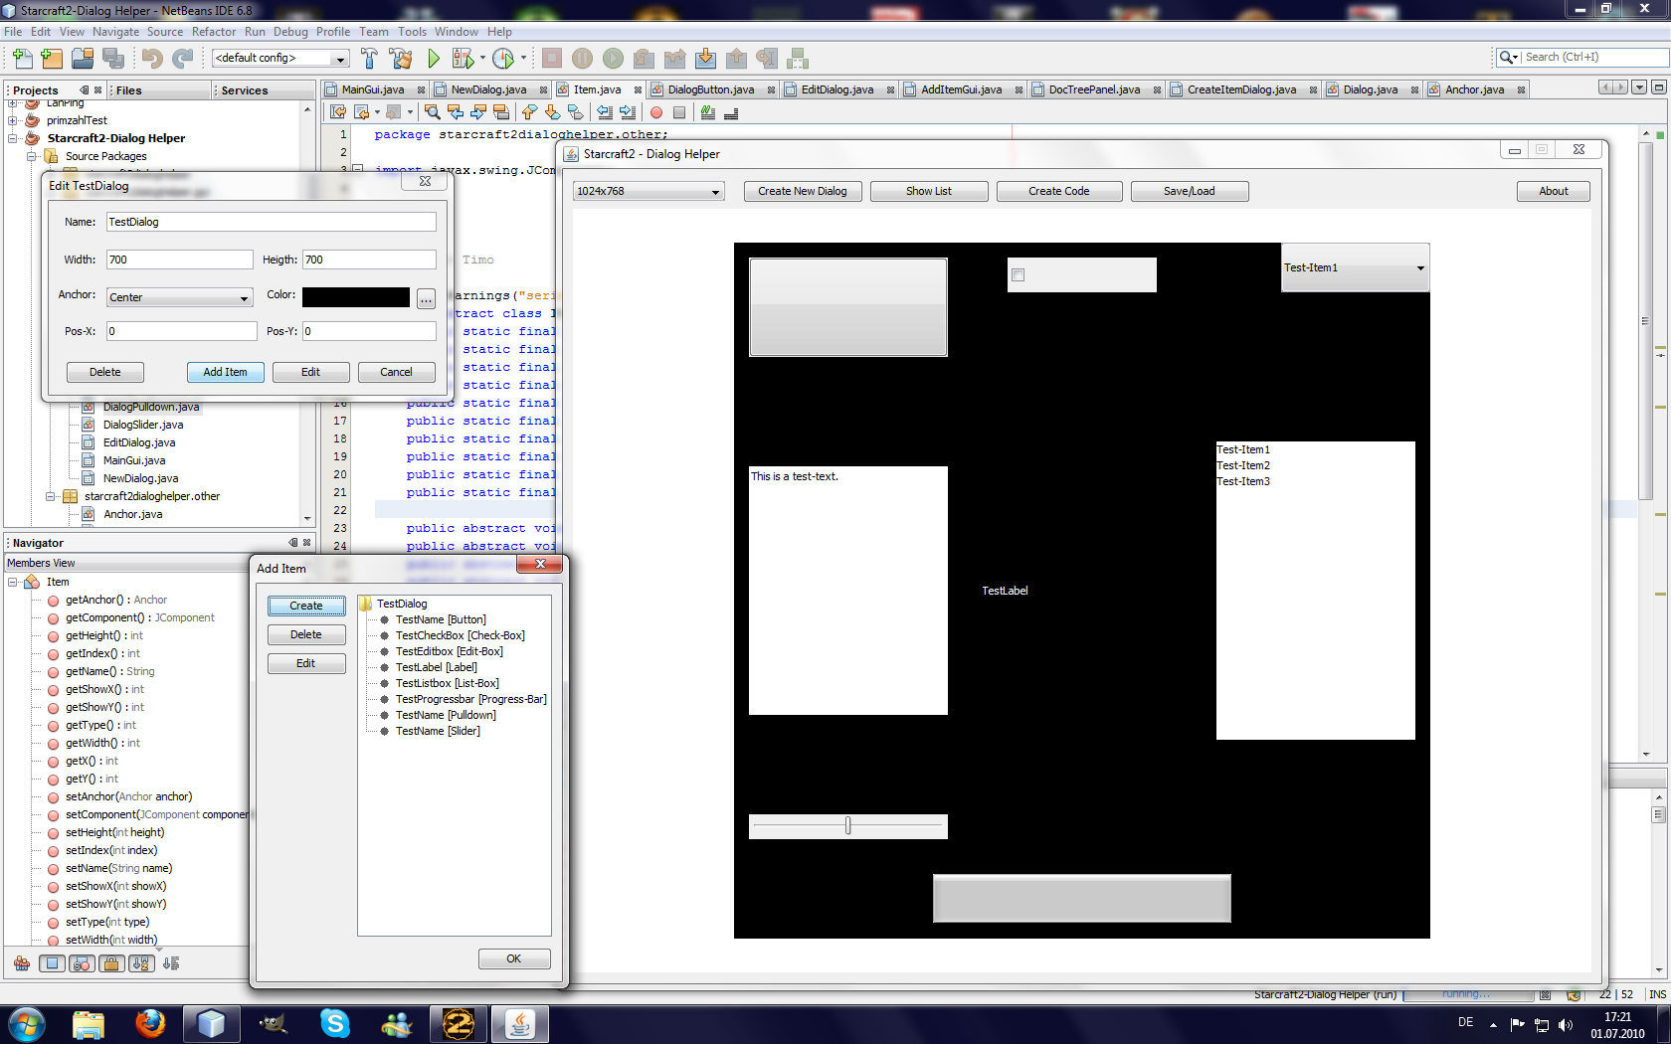The height and width of the screenshot is (1044, 1671).
Task: Click Sort by Source icon in Navigator
Action: 171,963
